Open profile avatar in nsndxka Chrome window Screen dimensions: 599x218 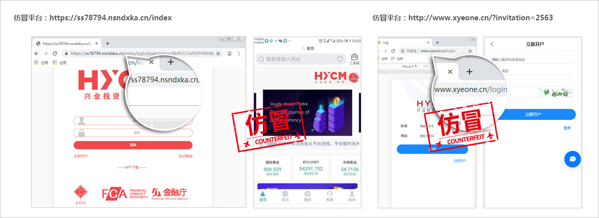tap(229, 54)
